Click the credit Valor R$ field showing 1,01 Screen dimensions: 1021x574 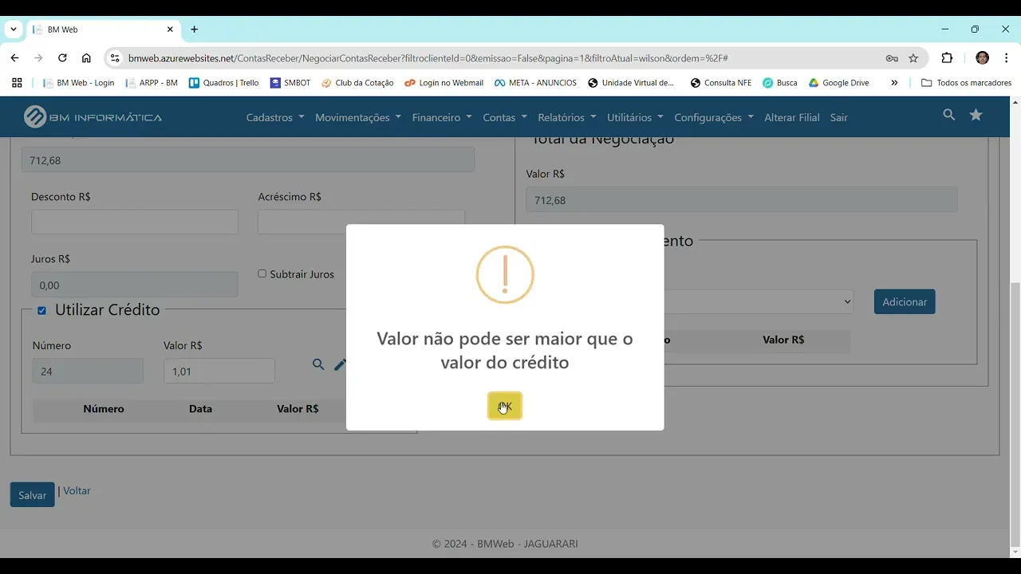coord(219,371)
